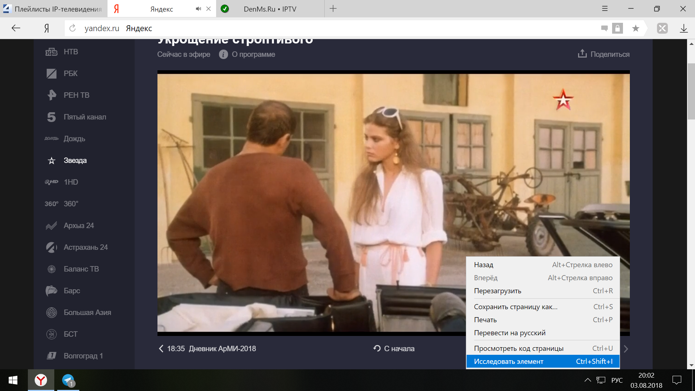Open Telegram from the taskbar
The width and height of the screenshot is (695, 391).
68,380
